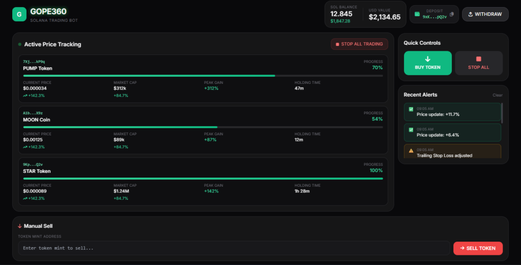This screenshot has height=265, width=521.
Task: Click the Sell Token button
Action: tap(478, 248)
